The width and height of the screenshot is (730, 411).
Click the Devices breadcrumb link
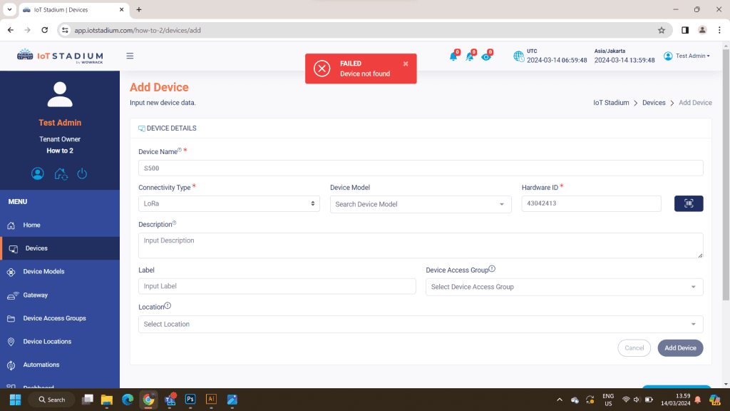pos(654,103)
